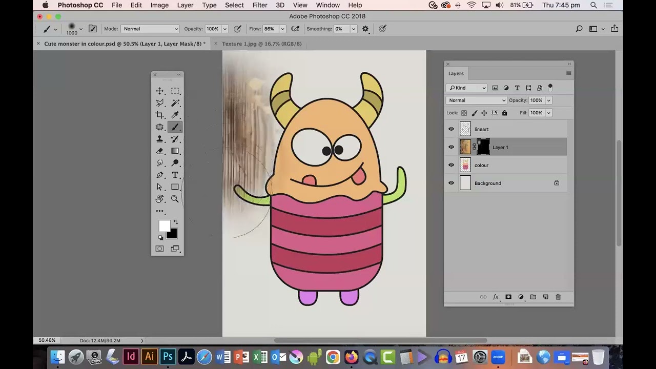Select the Pen tool
Image resolution: width=656 pixels, height=369 pixels.
click(160, 175)
